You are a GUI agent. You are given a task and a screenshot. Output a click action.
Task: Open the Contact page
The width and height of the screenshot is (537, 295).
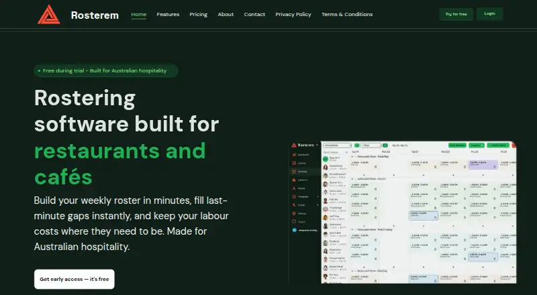click(254, 14)
